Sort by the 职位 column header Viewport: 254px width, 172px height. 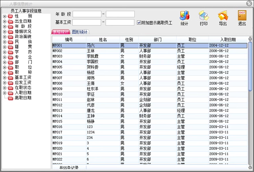pyautogui.click(x=192, y=40)
